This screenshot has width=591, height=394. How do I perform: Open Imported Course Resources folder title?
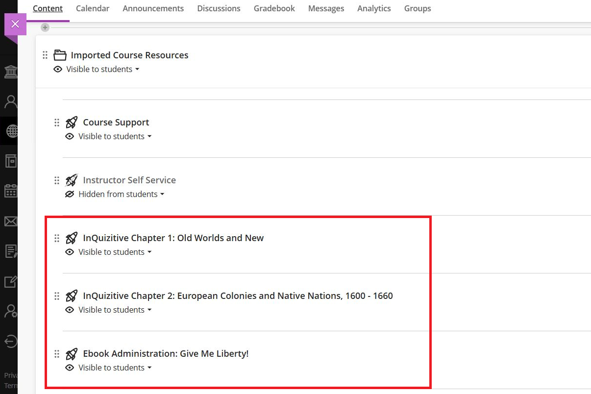[129, 55]
